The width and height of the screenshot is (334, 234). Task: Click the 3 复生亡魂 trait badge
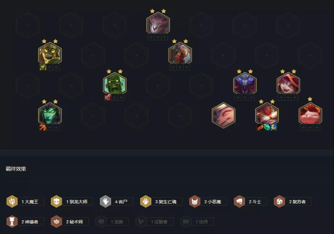point(161,201)
